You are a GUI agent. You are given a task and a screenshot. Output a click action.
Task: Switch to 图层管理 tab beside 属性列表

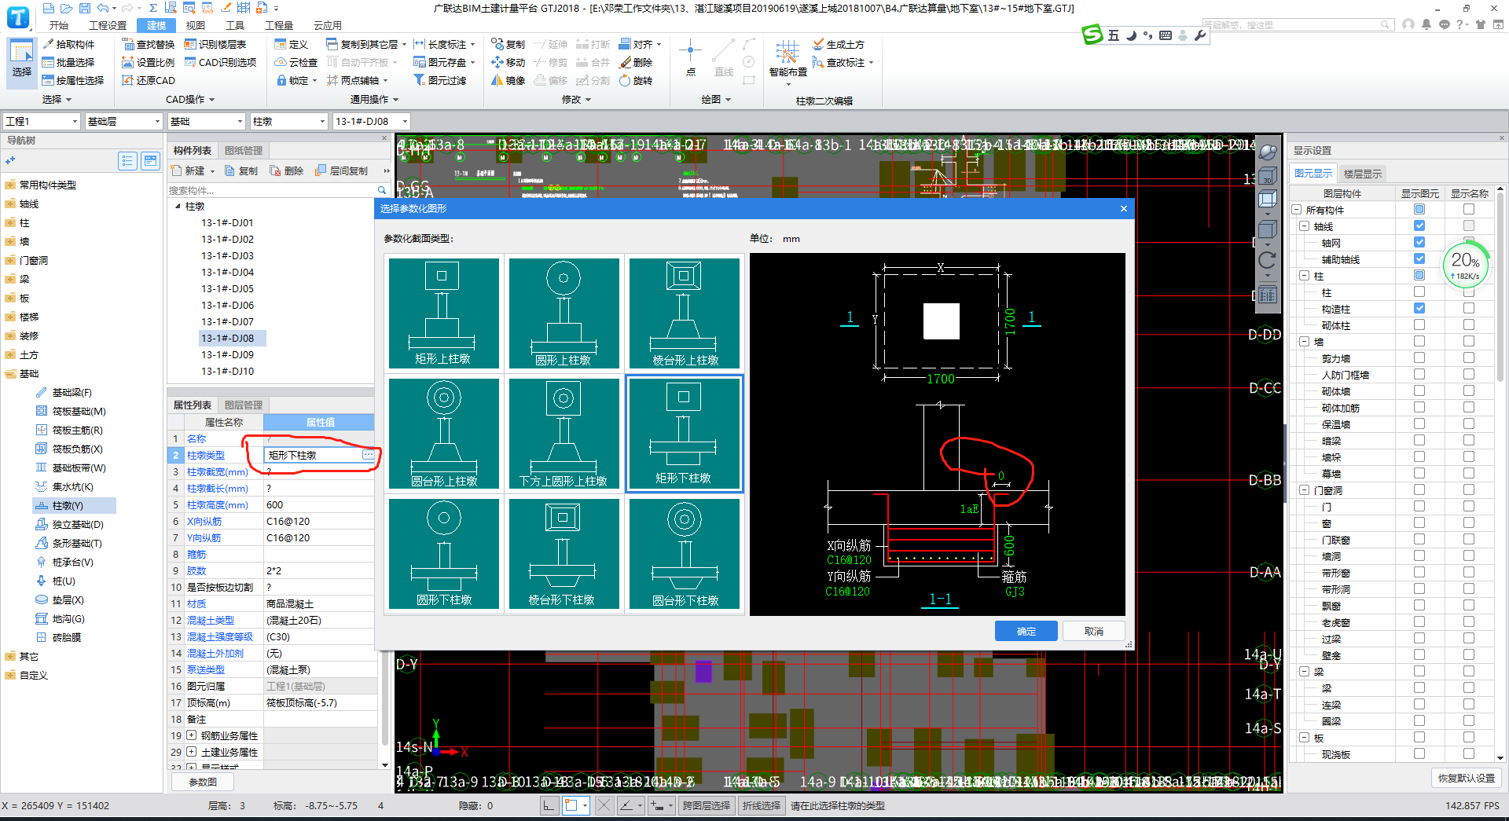click(244, 405)
